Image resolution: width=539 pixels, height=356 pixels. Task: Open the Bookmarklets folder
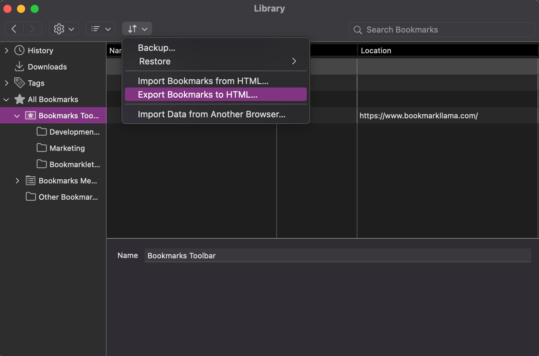point(75,164)
